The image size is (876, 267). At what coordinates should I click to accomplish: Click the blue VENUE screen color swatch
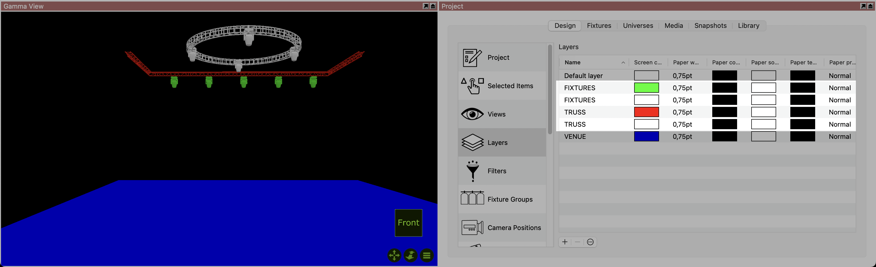point(646,137)
